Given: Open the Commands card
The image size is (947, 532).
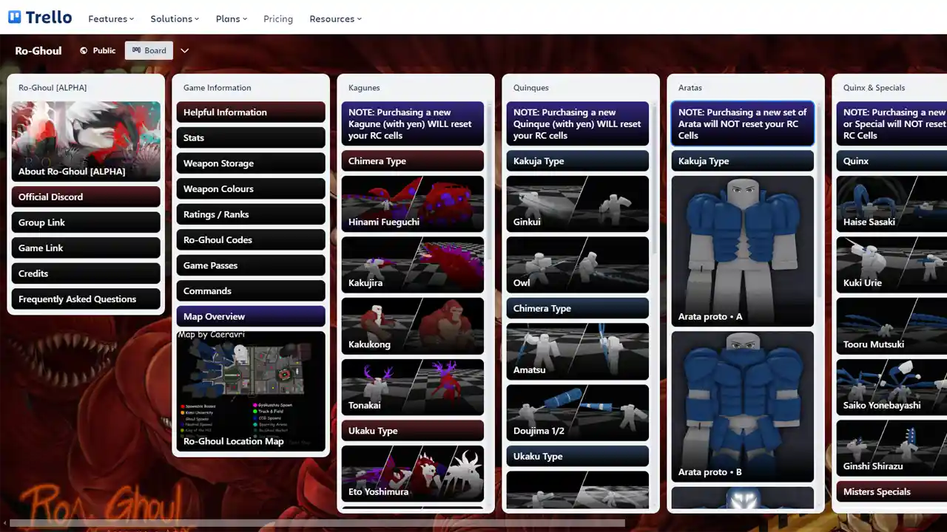Looking at the screenshot, I should (251, 290).
